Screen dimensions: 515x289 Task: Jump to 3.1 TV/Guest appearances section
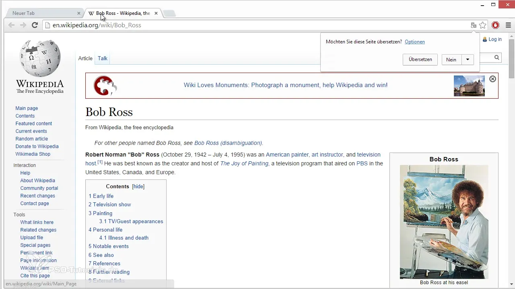click(x=131, y=222)
